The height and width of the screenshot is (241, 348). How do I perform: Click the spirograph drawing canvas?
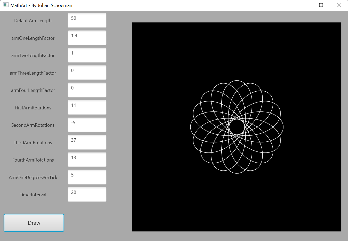coord(237,127)
